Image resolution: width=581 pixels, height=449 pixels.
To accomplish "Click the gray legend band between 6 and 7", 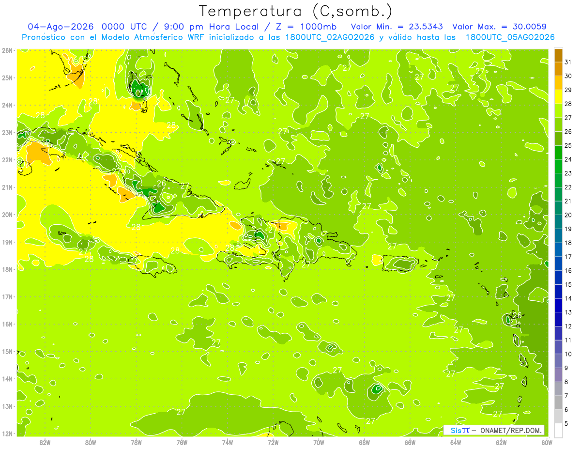I will [558, 403].
